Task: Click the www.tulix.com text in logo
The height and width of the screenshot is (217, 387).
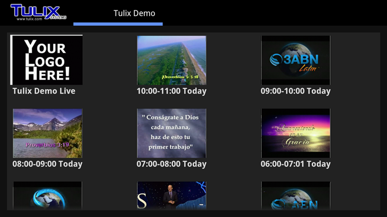Action: 29,19
